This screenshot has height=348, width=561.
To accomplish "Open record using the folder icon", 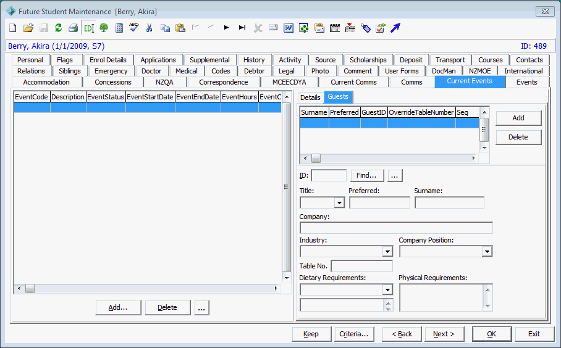I will (x=28, y=28).
